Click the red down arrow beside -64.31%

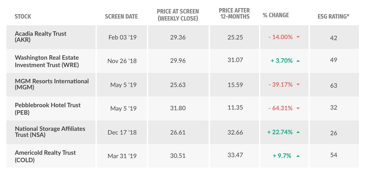click(298, 109)
